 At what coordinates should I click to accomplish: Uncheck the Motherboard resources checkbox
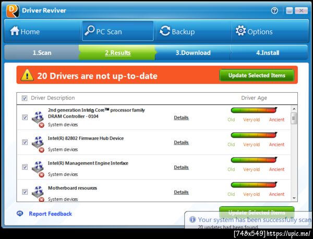click(x=25, y=192)
